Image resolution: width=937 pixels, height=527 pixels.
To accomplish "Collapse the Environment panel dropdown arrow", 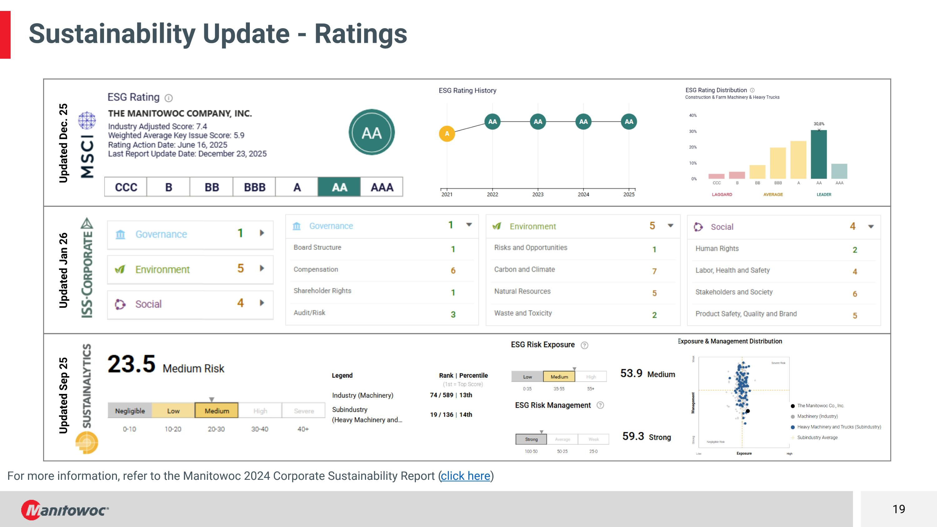I will (670, 226).
